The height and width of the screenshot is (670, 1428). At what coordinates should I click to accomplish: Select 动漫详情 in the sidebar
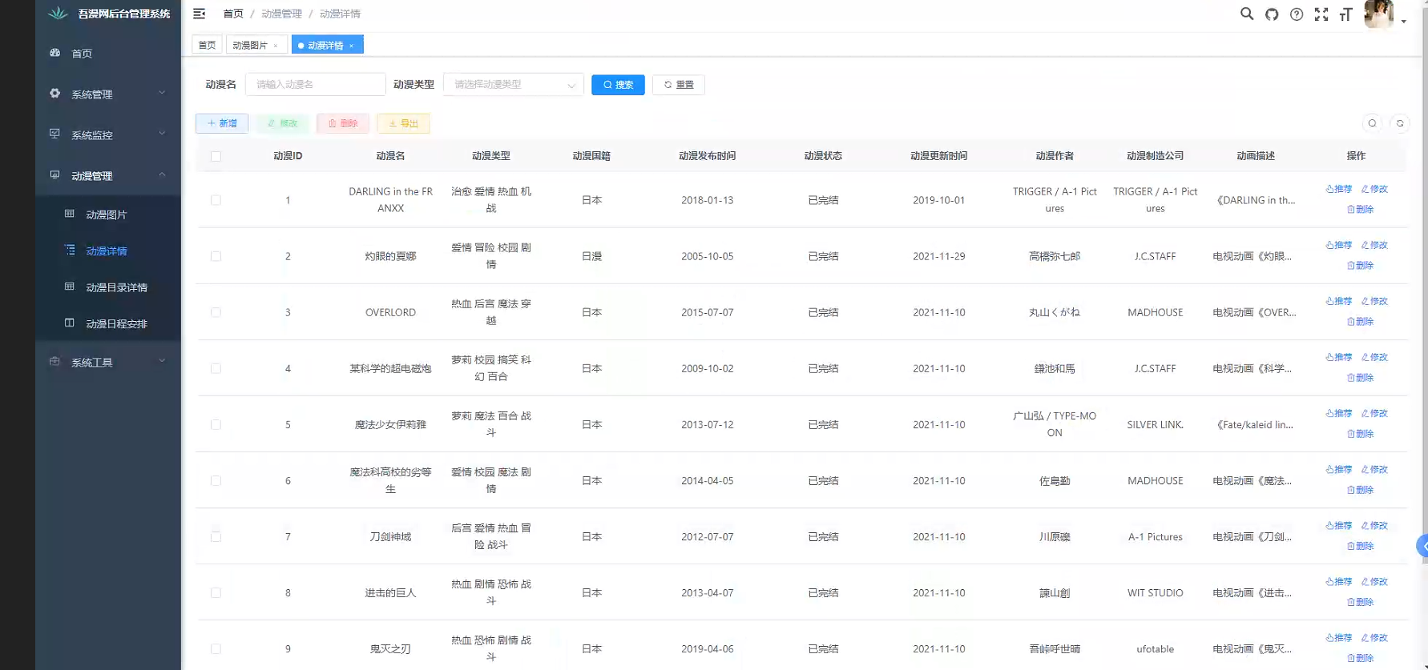108,251
